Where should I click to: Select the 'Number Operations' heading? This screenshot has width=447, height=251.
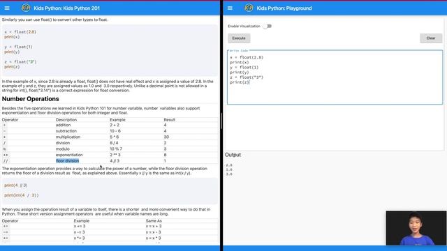31,99
